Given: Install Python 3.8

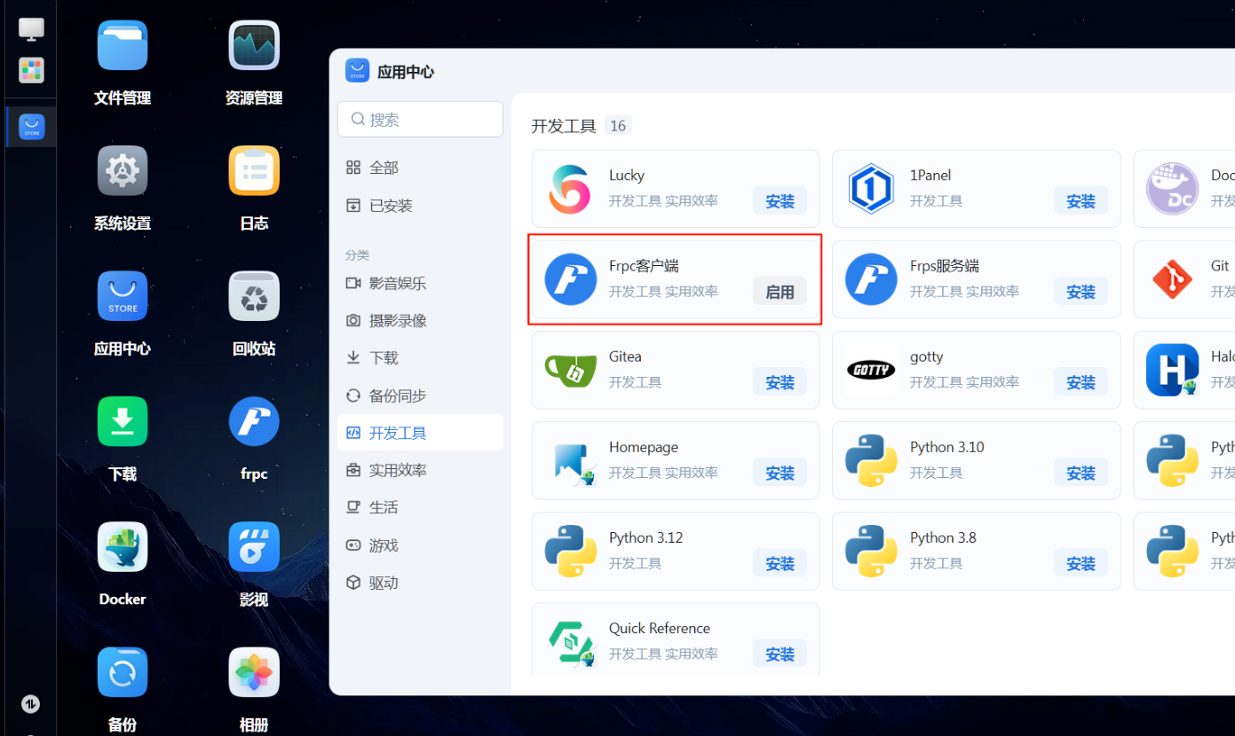Looking at the screenshot, I should click(x=1081, y=564).
